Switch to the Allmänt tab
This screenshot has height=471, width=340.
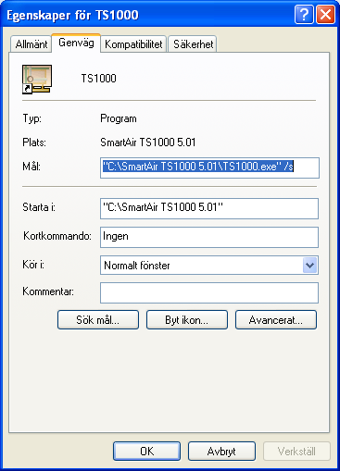(x=31, y=44)
